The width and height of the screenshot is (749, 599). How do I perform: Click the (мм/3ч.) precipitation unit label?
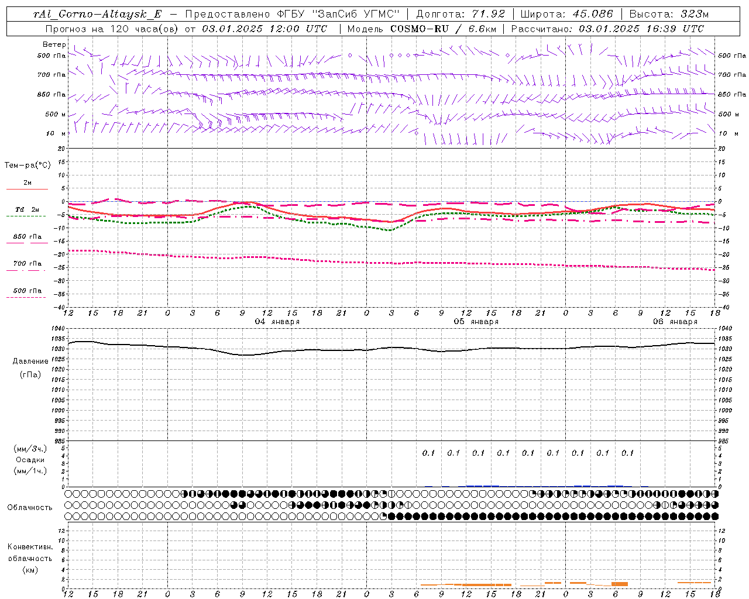click(x=30, y=449)
